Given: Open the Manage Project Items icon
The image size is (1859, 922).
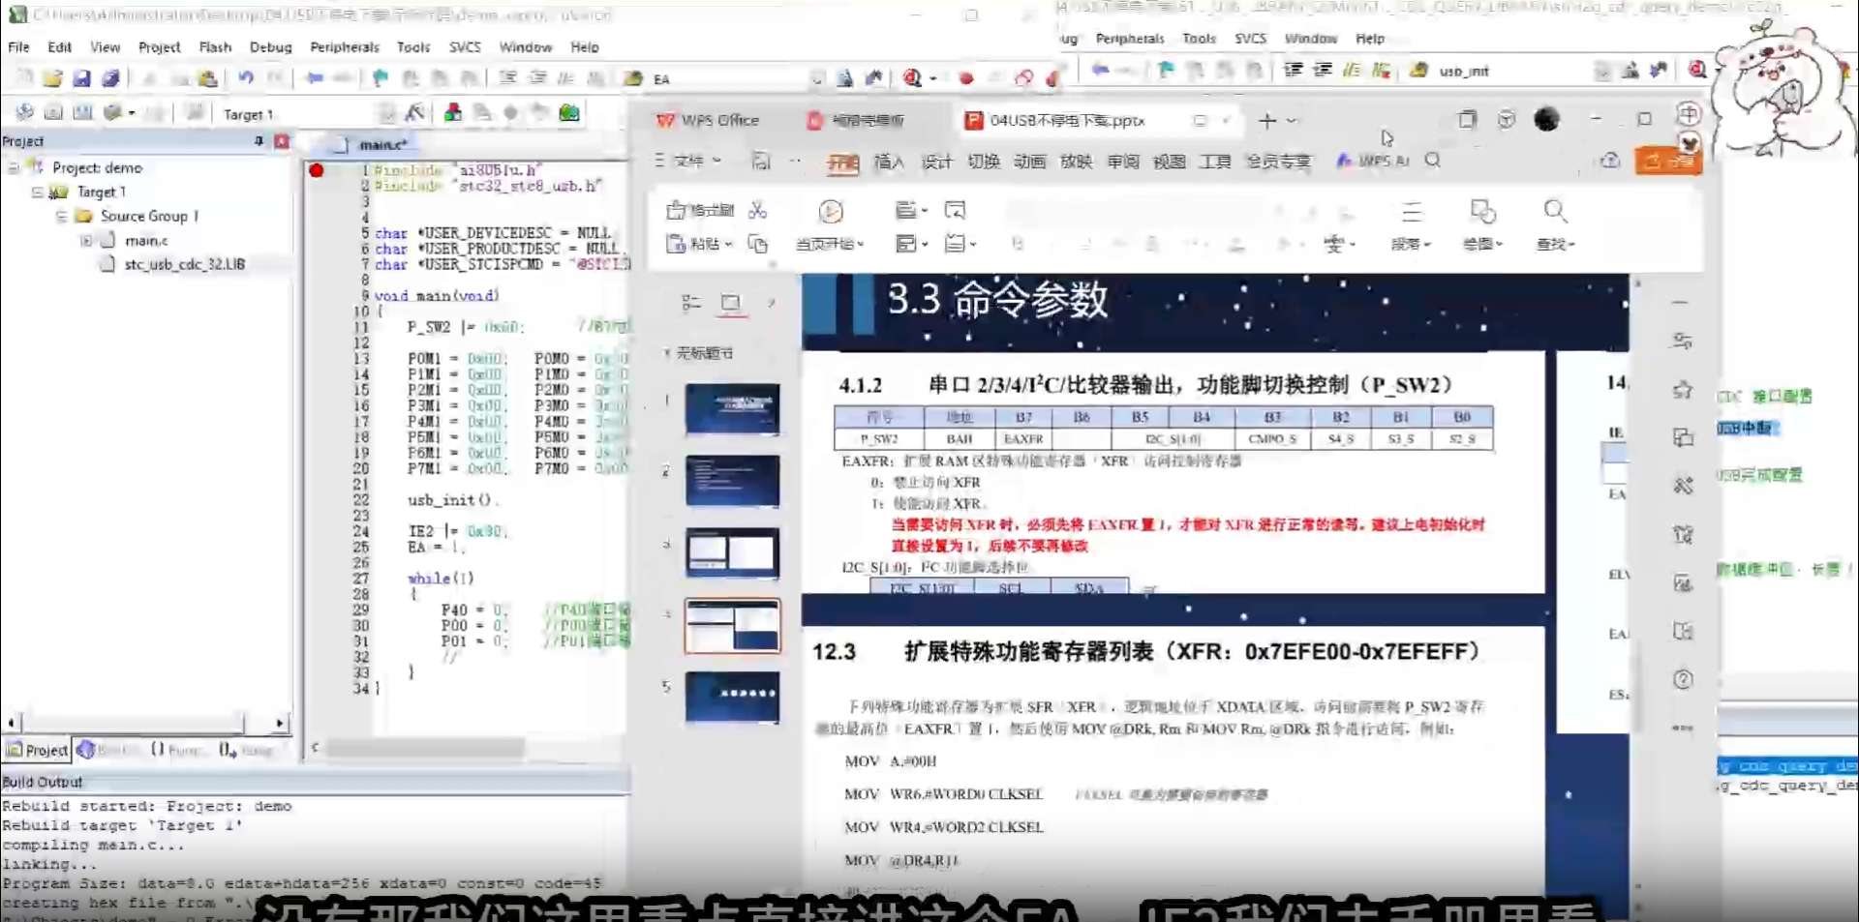Looking at the screenshot, I should (x=452, y=113).
